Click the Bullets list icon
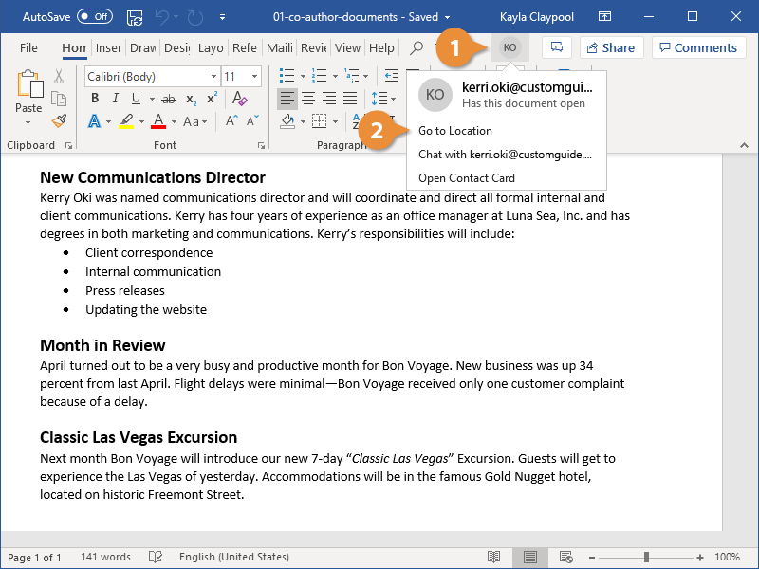This screenshot has width=759, height=569. [x=286, y=76]
